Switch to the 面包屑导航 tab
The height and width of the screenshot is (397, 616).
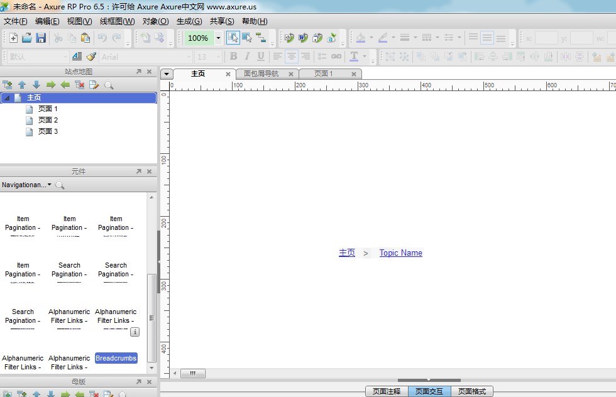[261, 73]
